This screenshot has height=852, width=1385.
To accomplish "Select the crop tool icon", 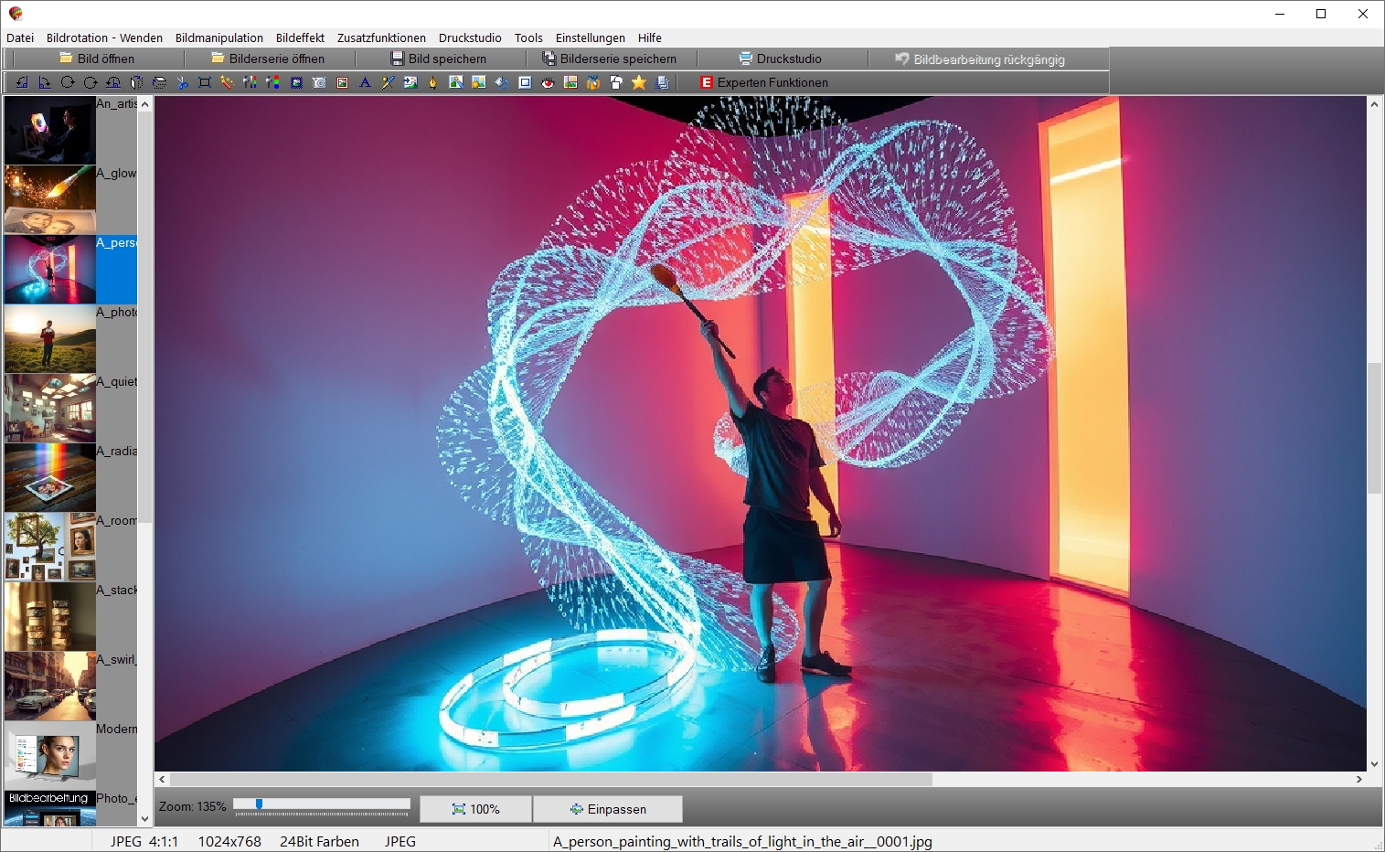I will click(x=205, y=82).
